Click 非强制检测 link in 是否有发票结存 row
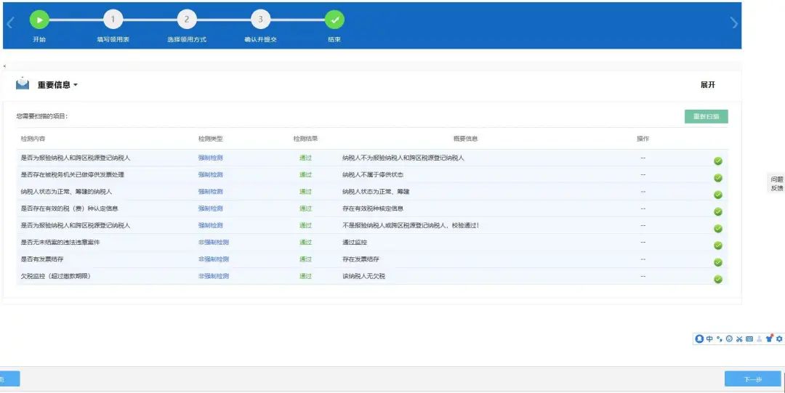 click(x=213, y=259)
